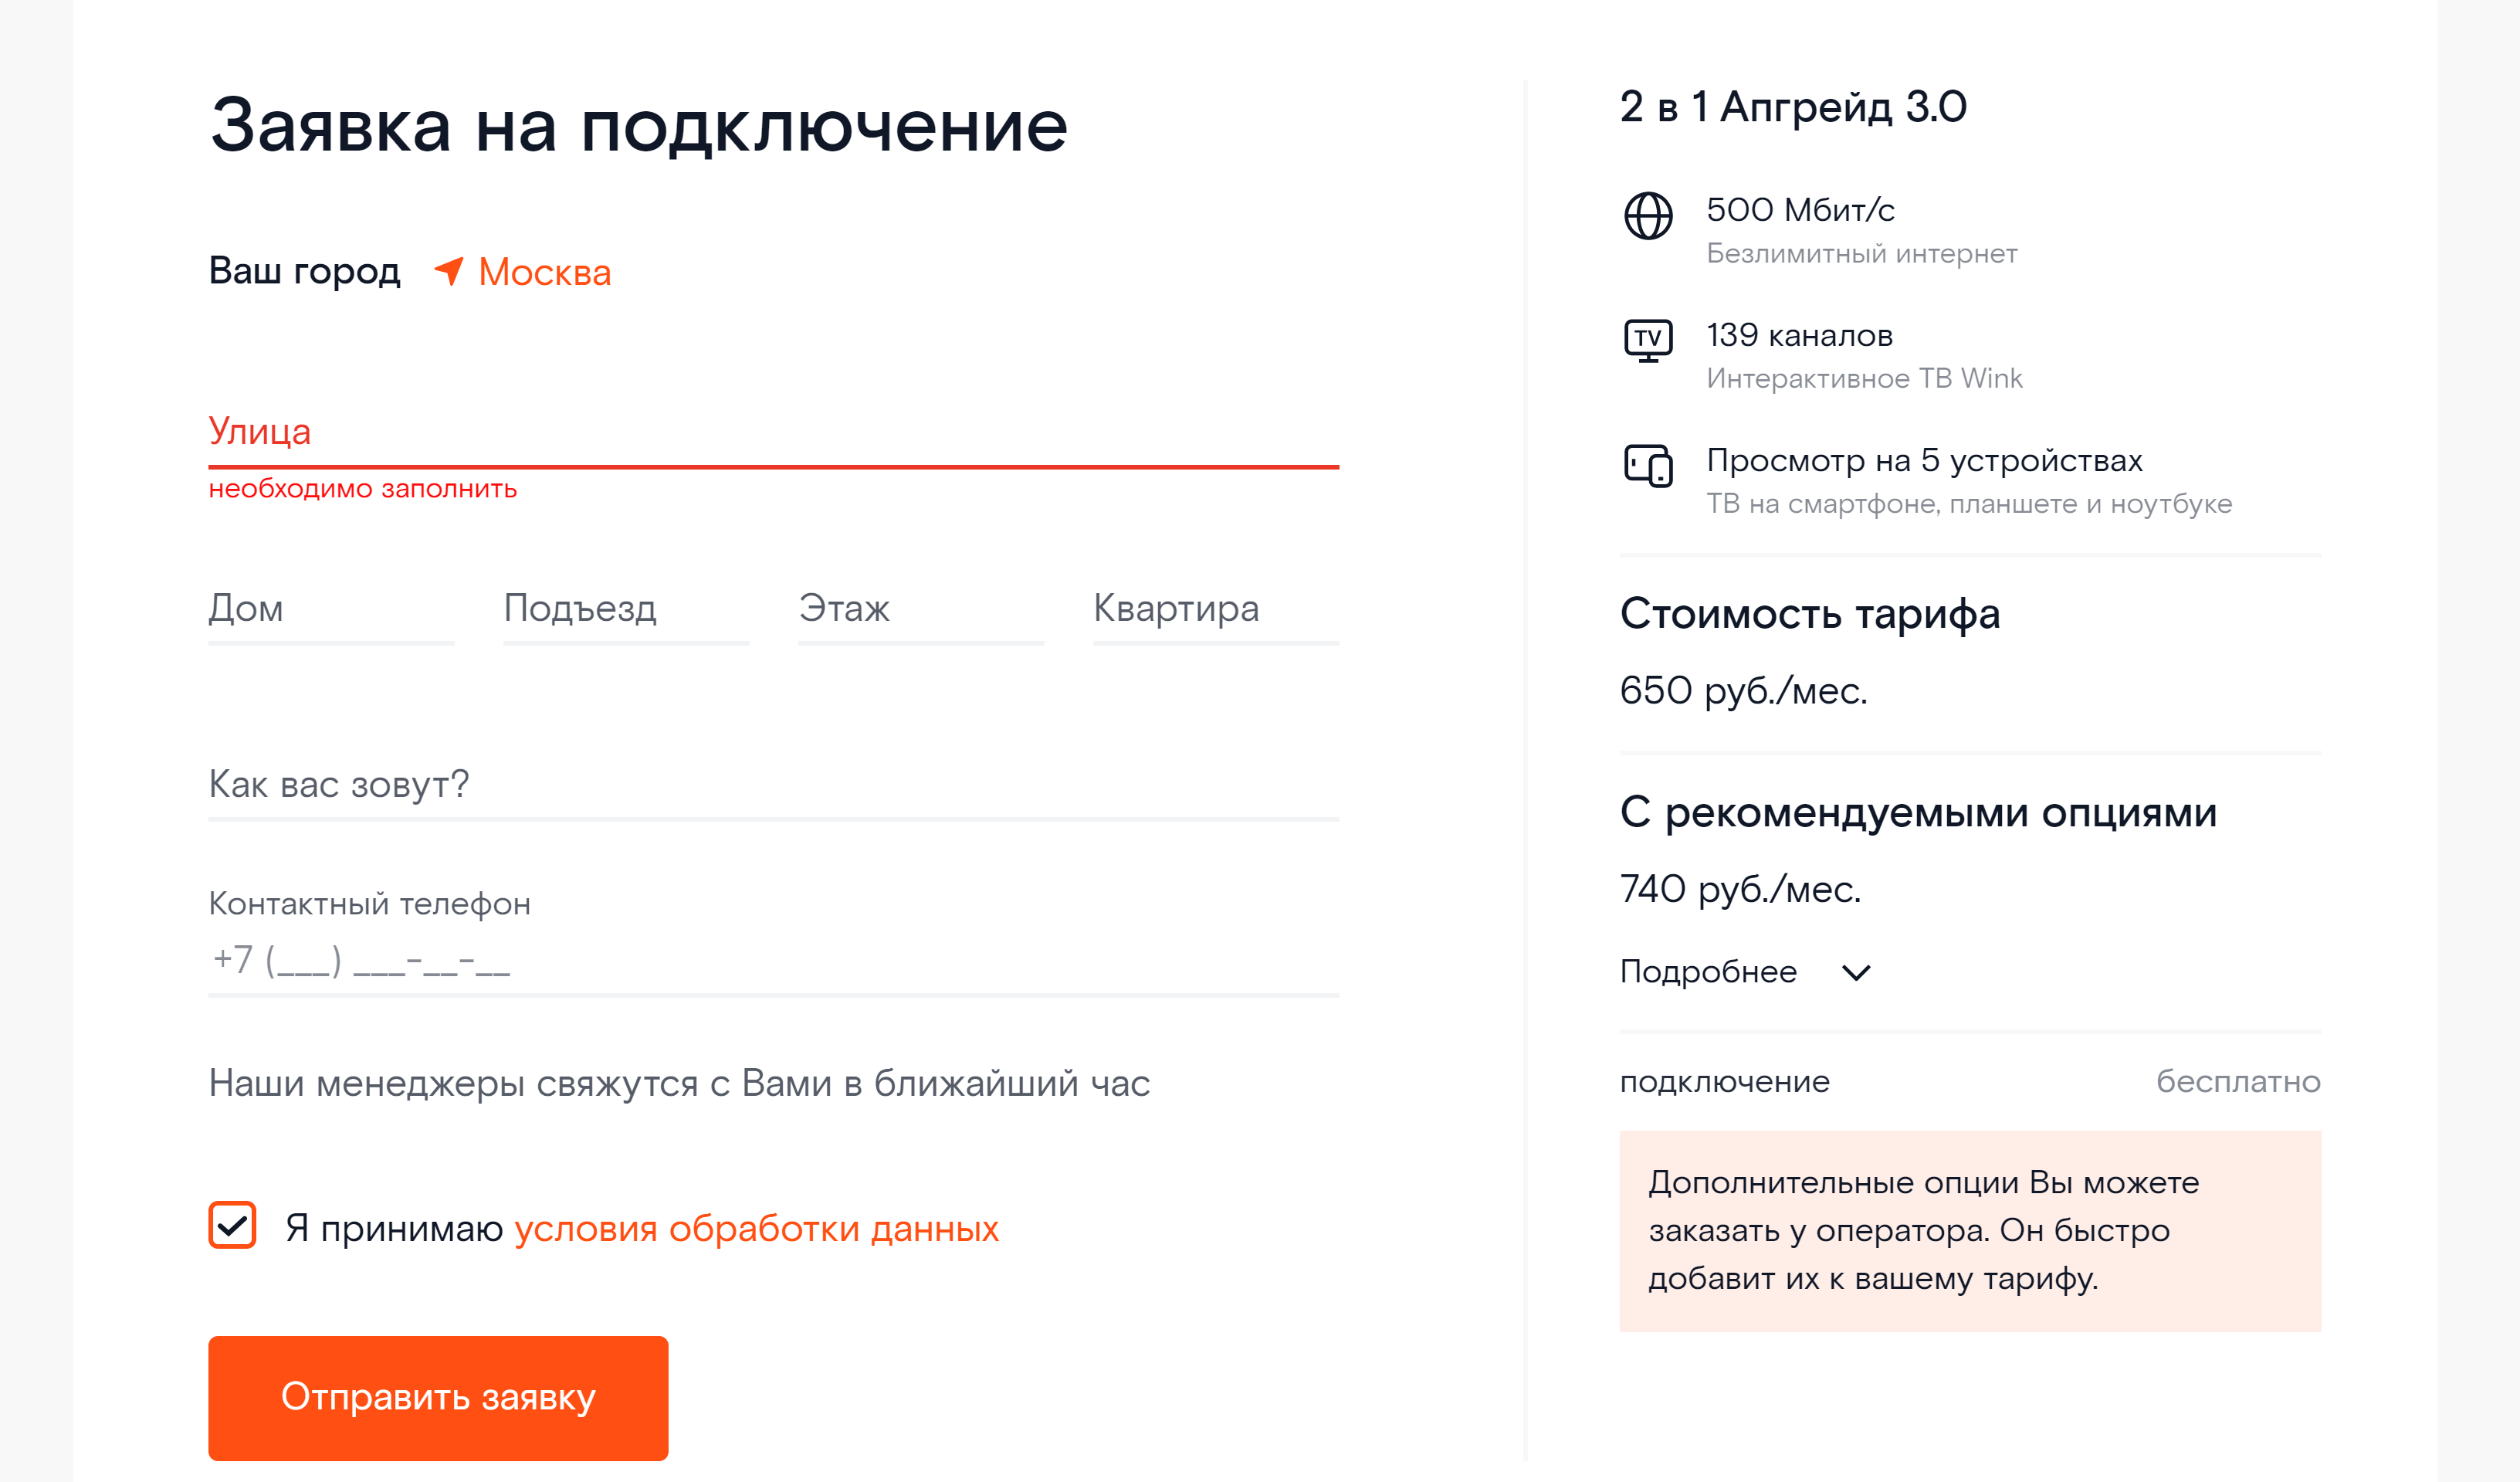
Task: Change city by clicking Москва
Action: (x=544, y=272)
